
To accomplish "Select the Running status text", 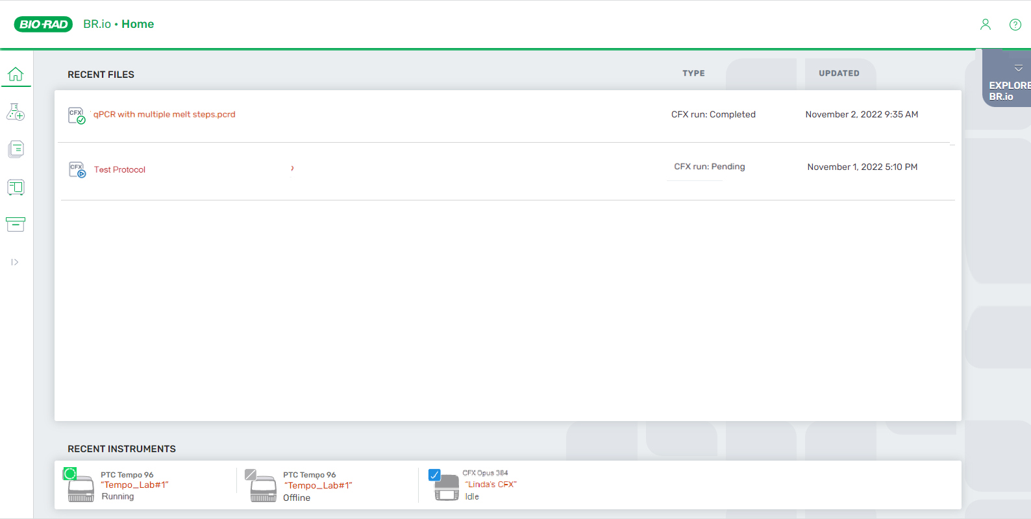I will 118,496.
